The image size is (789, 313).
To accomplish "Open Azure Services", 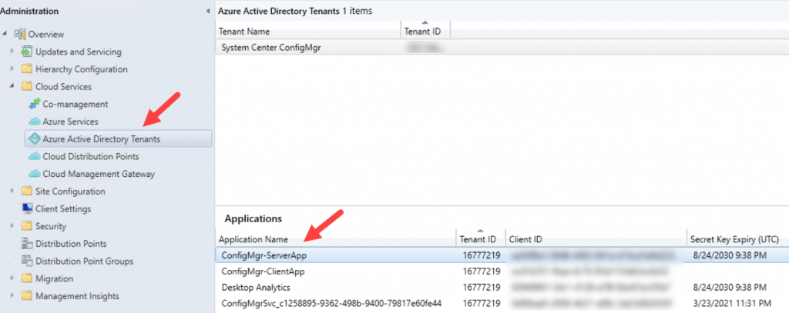I will (x=70, y=122).
